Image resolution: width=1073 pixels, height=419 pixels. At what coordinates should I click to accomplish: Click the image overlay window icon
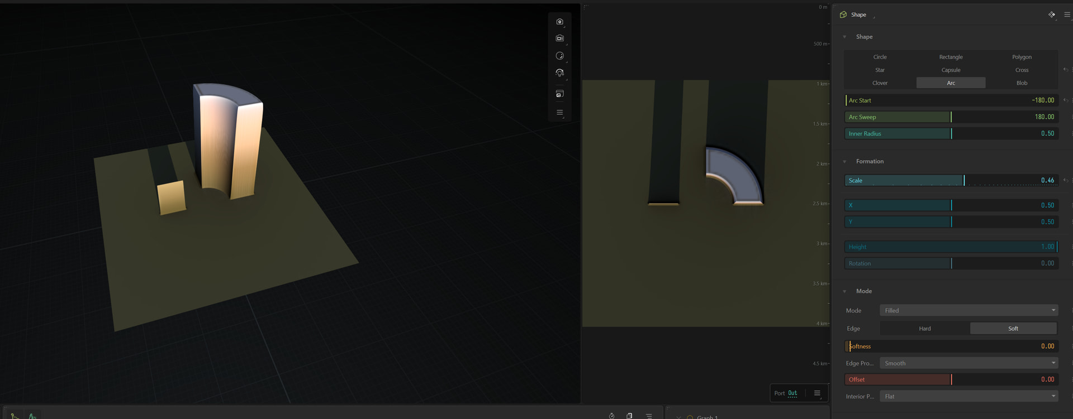click(x=559, y=94)
